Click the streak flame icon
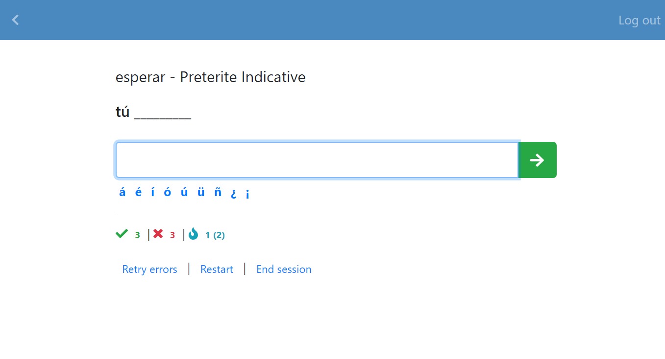The height and width of the screenshot is (359, 665). click(x=194, y=234)
